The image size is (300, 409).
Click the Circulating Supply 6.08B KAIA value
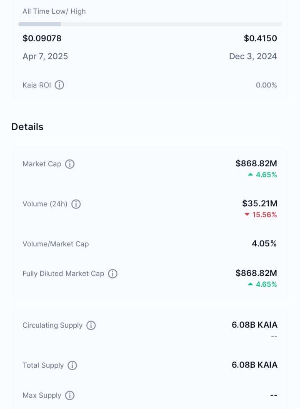255,325
